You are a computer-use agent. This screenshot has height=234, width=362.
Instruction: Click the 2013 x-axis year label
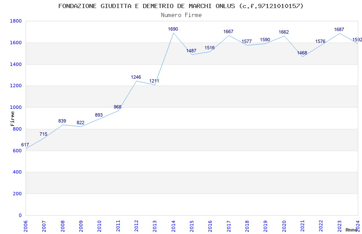click(155, 226)
